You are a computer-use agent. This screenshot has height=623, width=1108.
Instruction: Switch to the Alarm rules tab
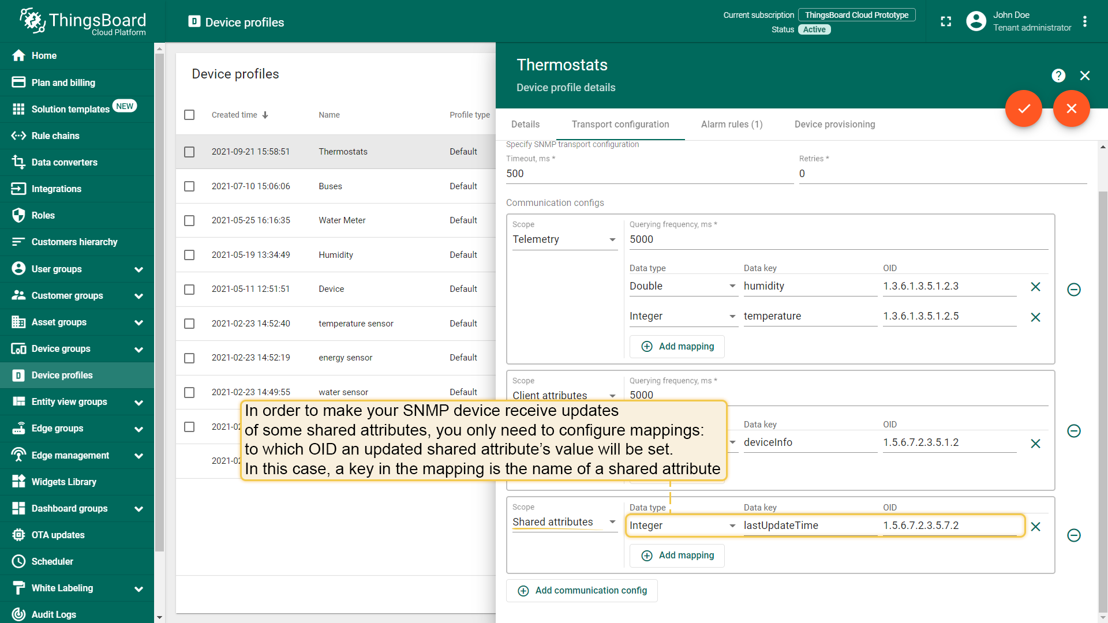[732, 124]
